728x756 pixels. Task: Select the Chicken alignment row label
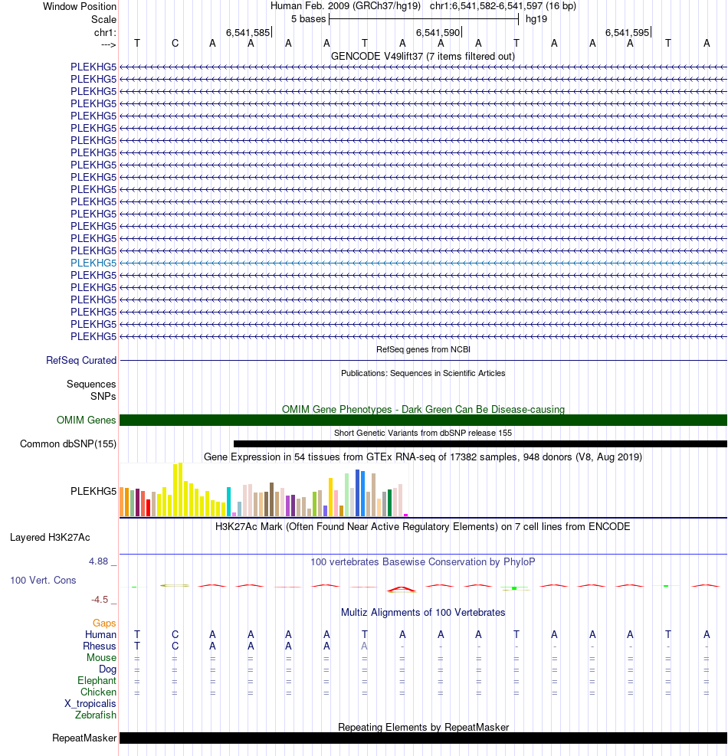pyautogui.click(x=98, y=692)
